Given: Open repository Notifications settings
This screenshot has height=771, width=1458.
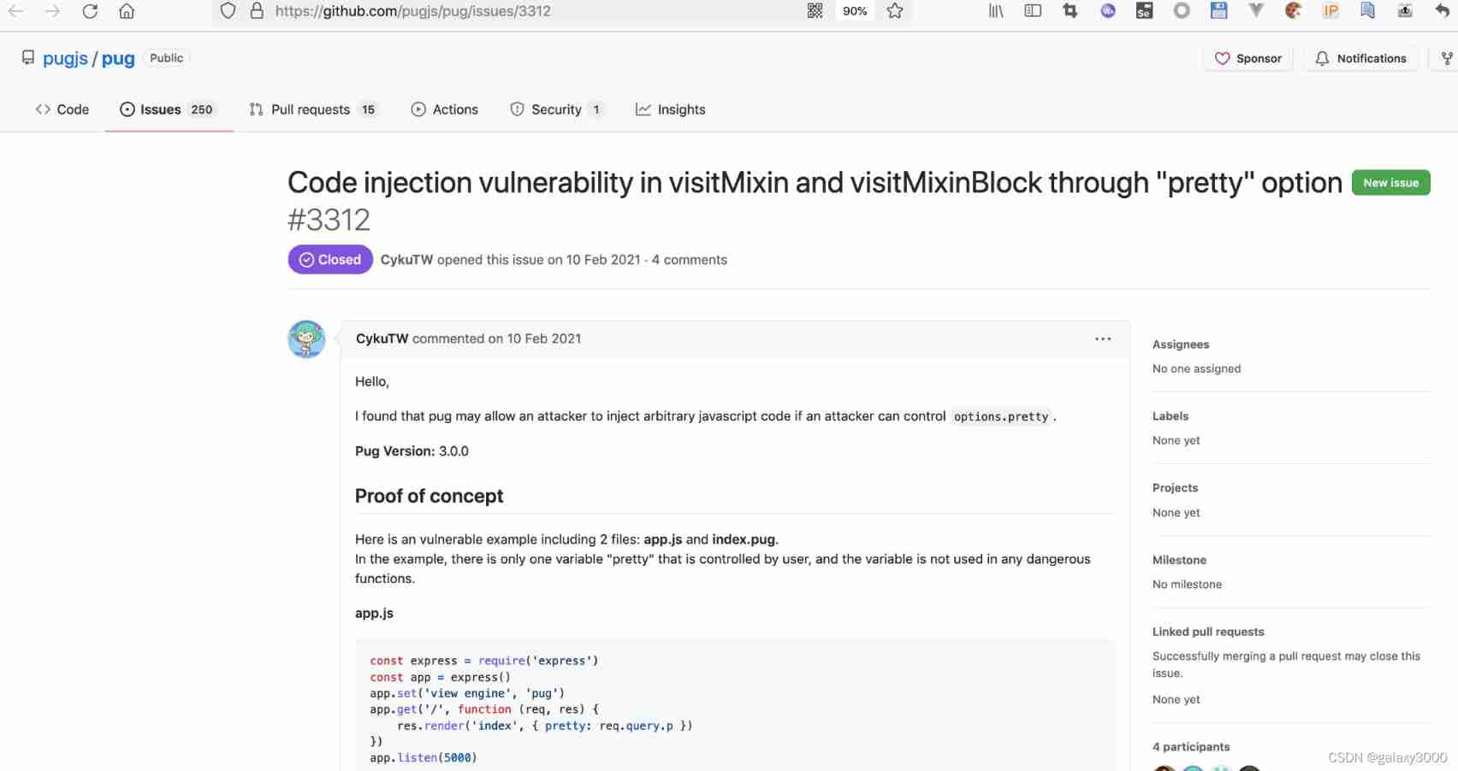Looking at the screenshot, I should coord(1360,58).
